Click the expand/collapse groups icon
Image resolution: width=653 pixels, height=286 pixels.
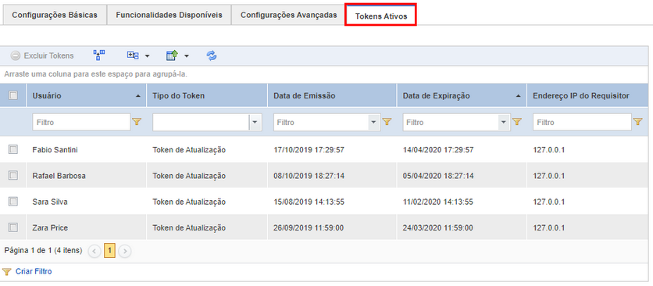[x=133, y=55]
